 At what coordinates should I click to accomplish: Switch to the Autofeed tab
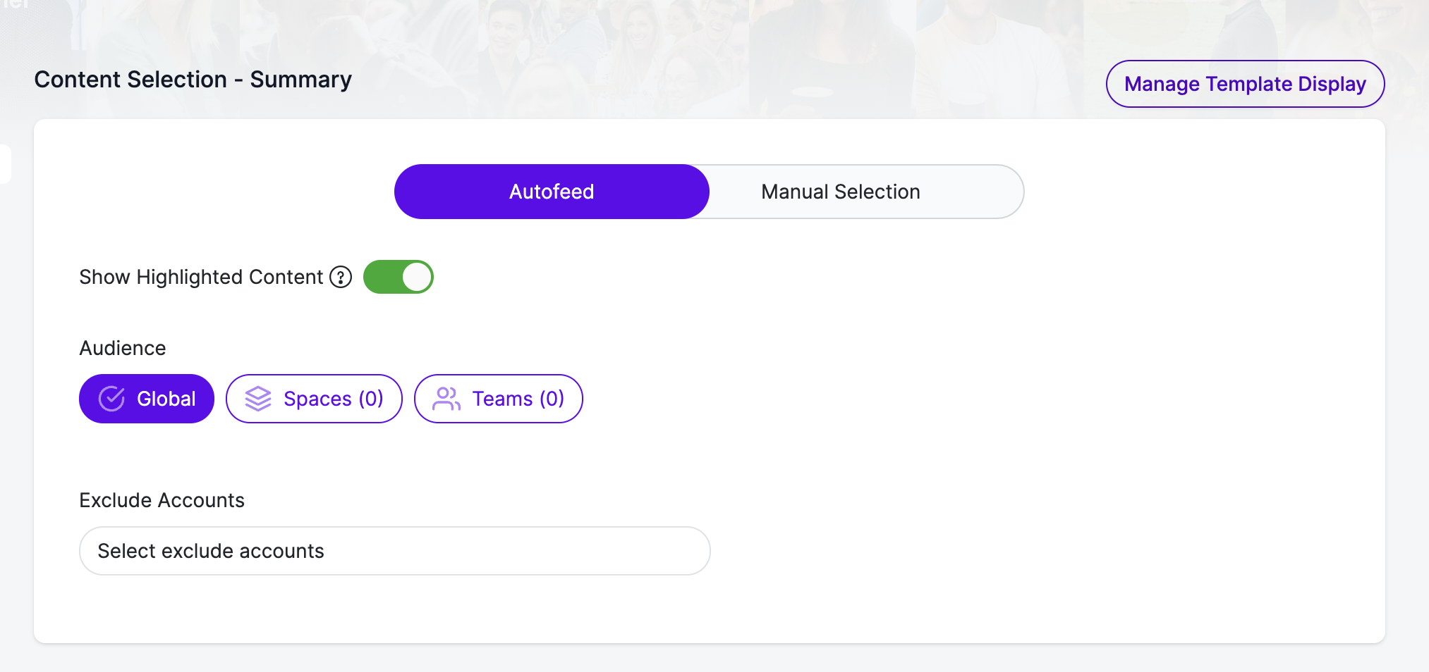coord(552,192)
